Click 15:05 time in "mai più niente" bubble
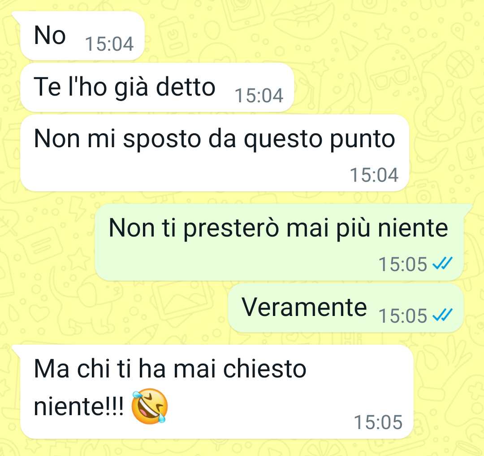 click(402, 264)
